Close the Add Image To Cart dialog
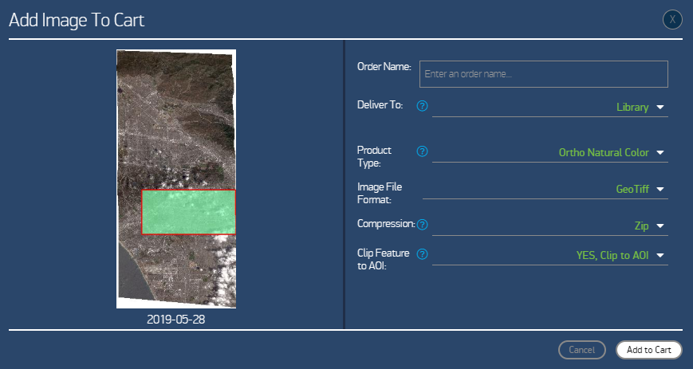This screenshot has width=693, height=369. tap(672, 20)
